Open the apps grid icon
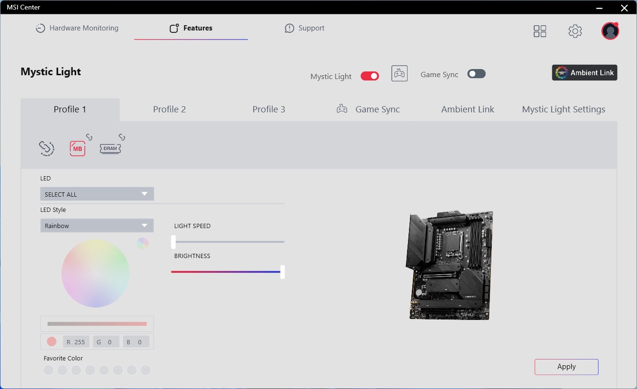Screen dimensions: 637x389 pos(540,31)
